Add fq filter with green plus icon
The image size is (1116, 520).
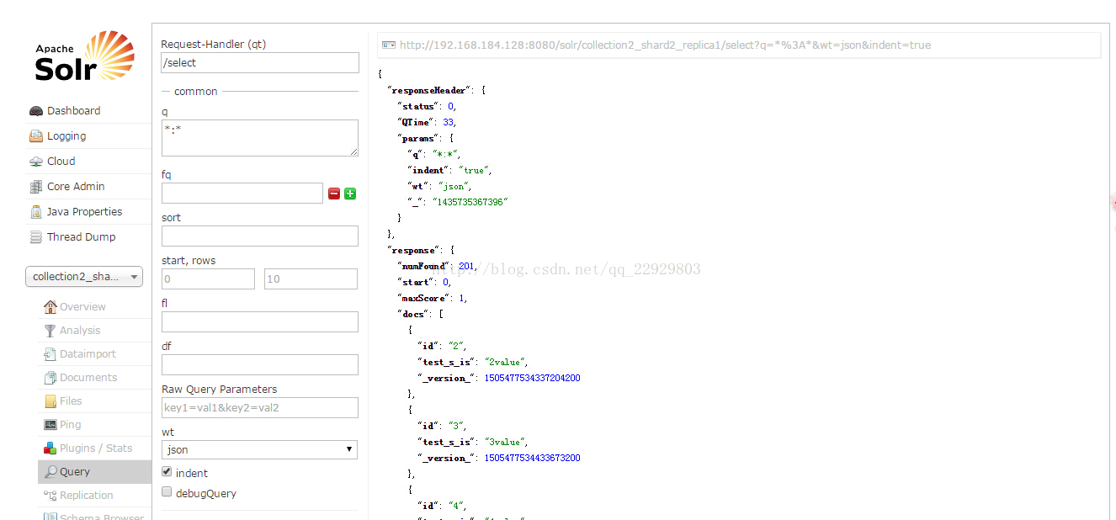point(350,194)
